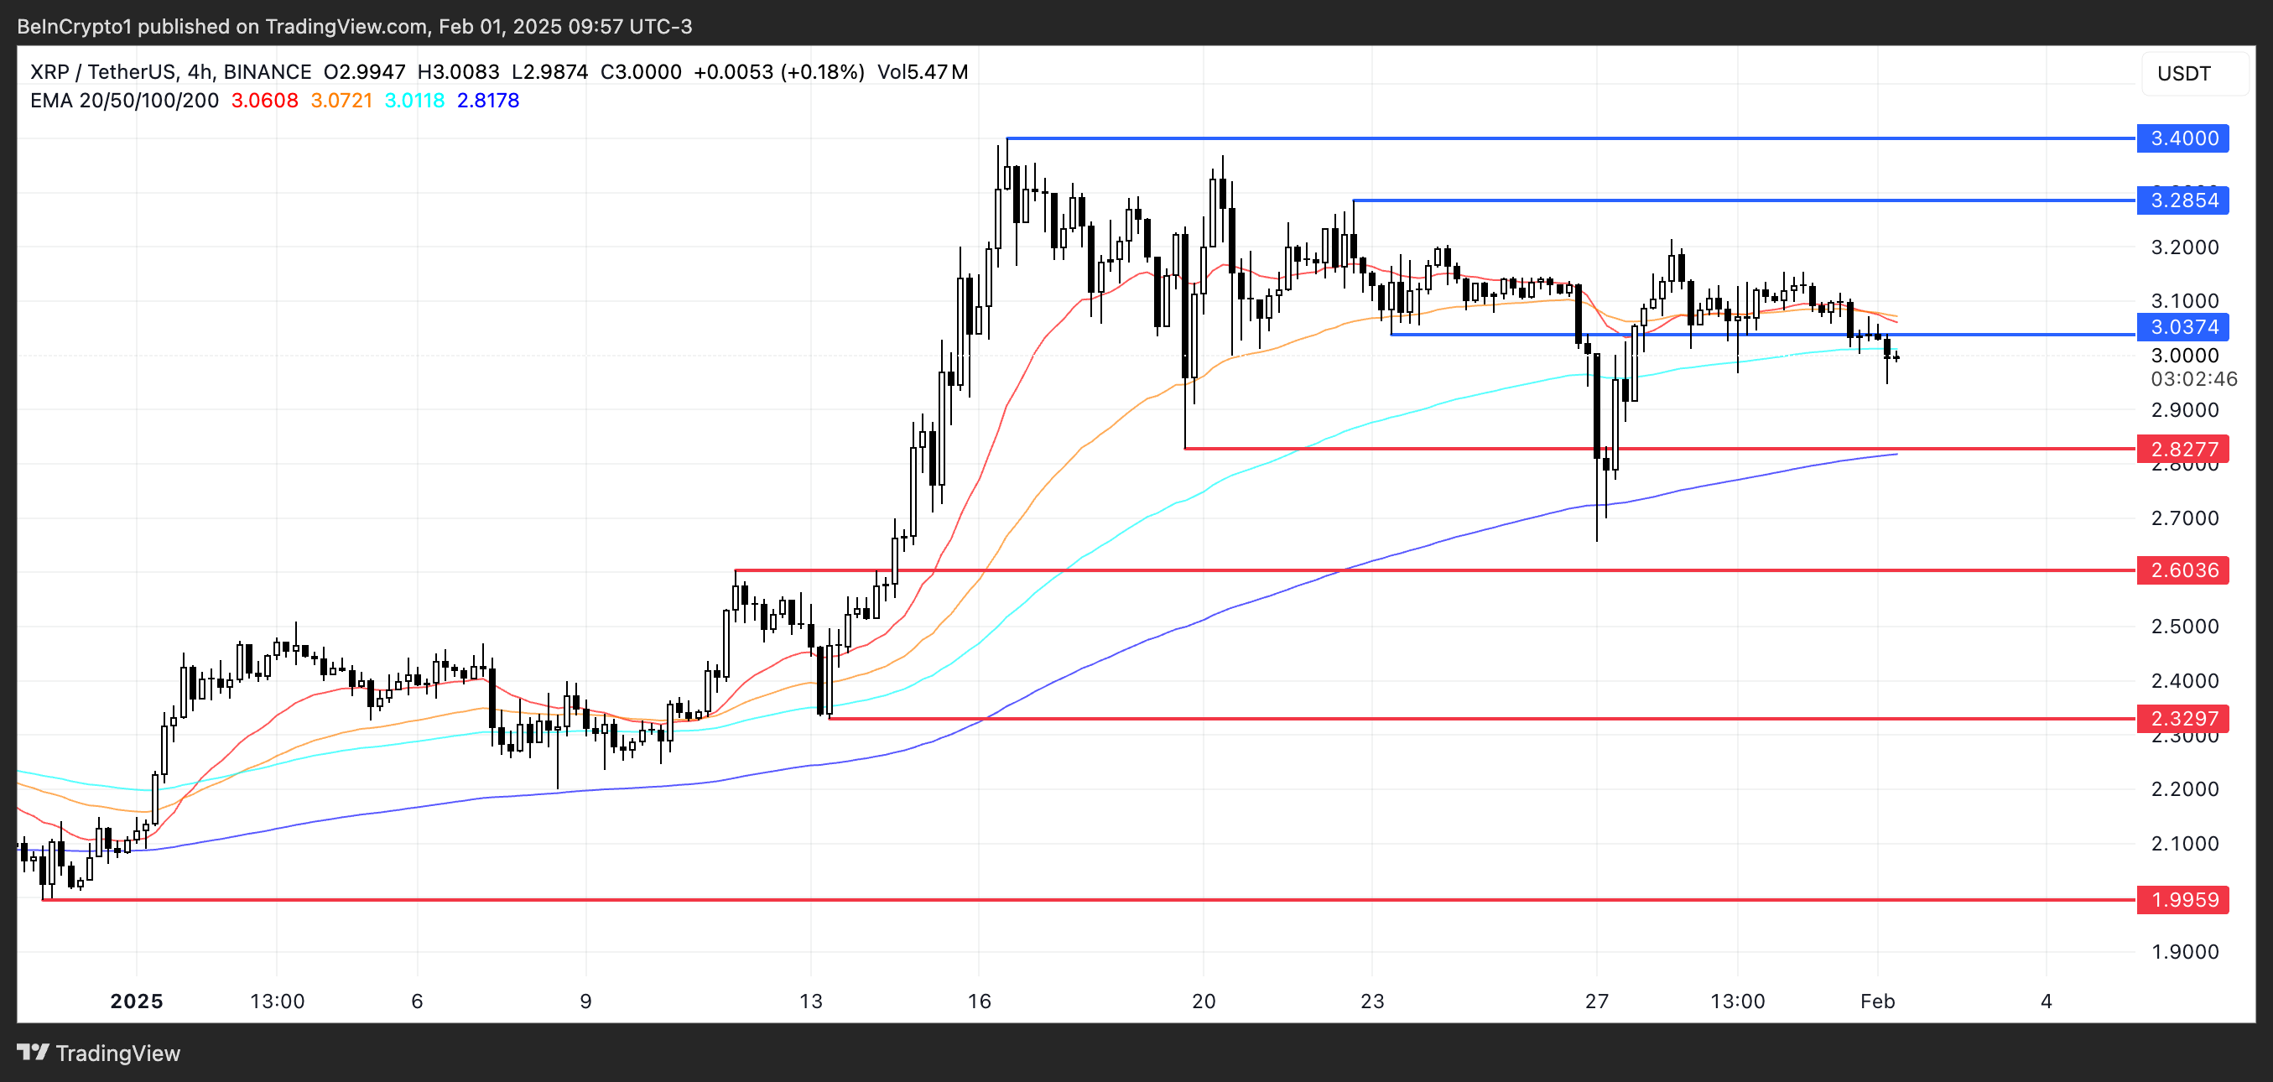Viewport: 2273px width, 1082px height.
Task: Click the 2.3297 support price label
Action: 2183,720
